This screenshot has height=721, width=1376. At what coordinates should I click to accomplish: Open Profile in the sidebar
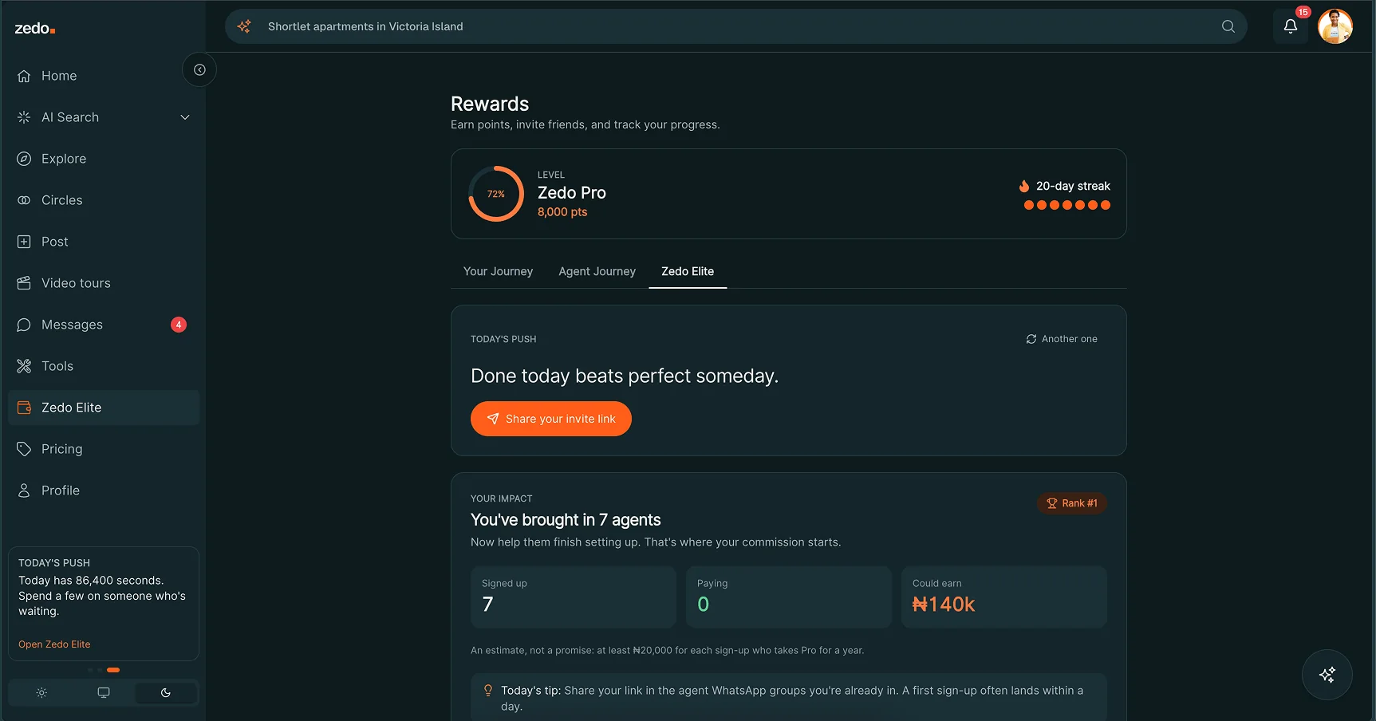pyautogui.click(x=104, y=491)
